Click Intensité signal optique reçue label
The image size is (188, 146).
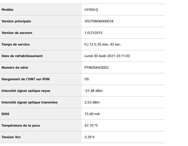point(26,91)
